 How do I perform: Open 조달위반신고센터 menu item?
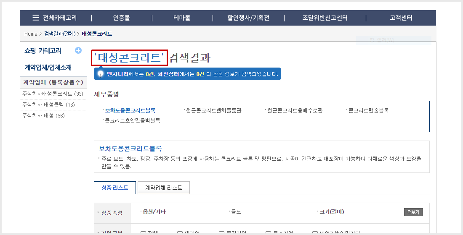tap(325, 18)
